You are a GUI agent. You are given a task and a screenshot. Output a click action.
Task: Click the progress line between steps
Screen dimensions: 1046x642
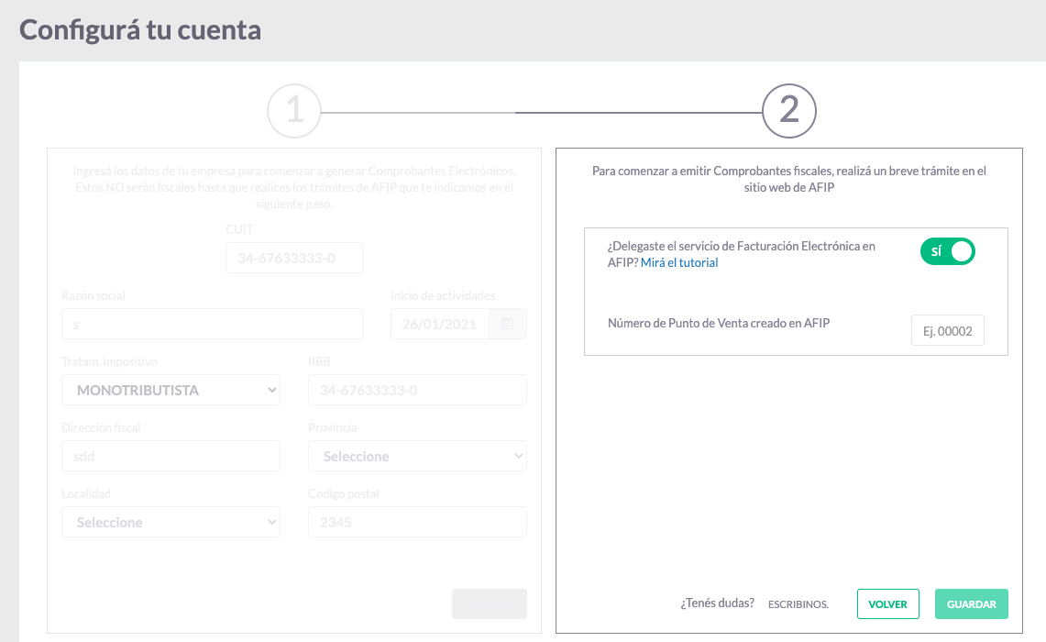(x=541, y=112)
